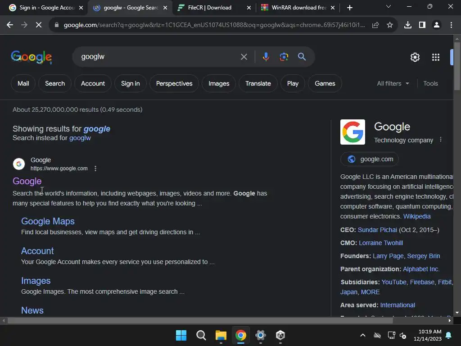
Task: Select the Account filter chip
Action: [93, 83]
